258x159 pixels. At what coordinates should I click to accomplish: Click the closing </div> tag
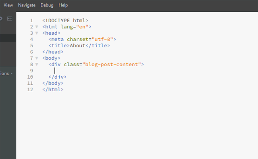pos(57,77)
